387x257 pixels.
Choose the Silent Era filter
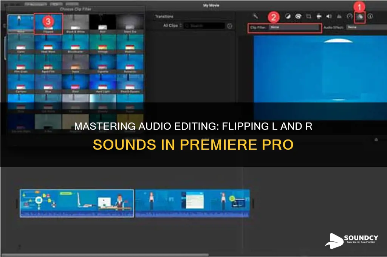(x=130, y=24)
